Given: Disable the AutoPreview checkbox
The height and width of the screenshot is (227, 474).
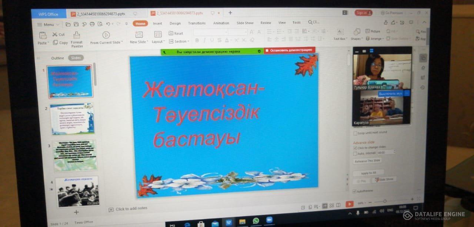Looking at the screenshot, I should [354, 191].
